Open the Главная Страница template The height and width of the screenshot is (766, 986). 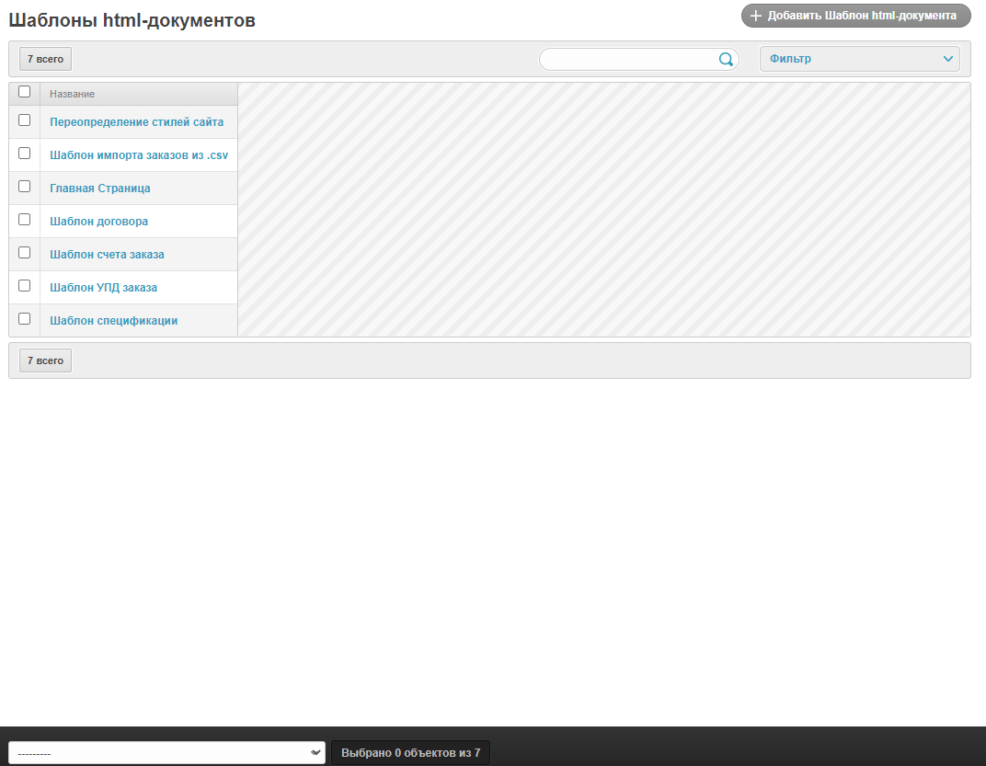pos(100,189)
